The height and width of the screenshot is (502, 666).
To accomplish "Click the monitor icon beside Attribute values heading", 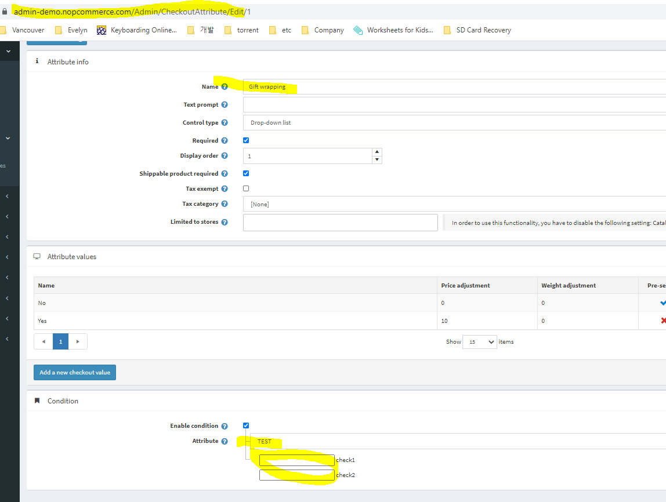I will click(x=37, y=256).
